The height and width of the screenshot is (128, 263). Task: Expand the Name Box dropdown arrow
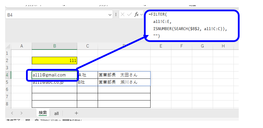click(110, 14)
